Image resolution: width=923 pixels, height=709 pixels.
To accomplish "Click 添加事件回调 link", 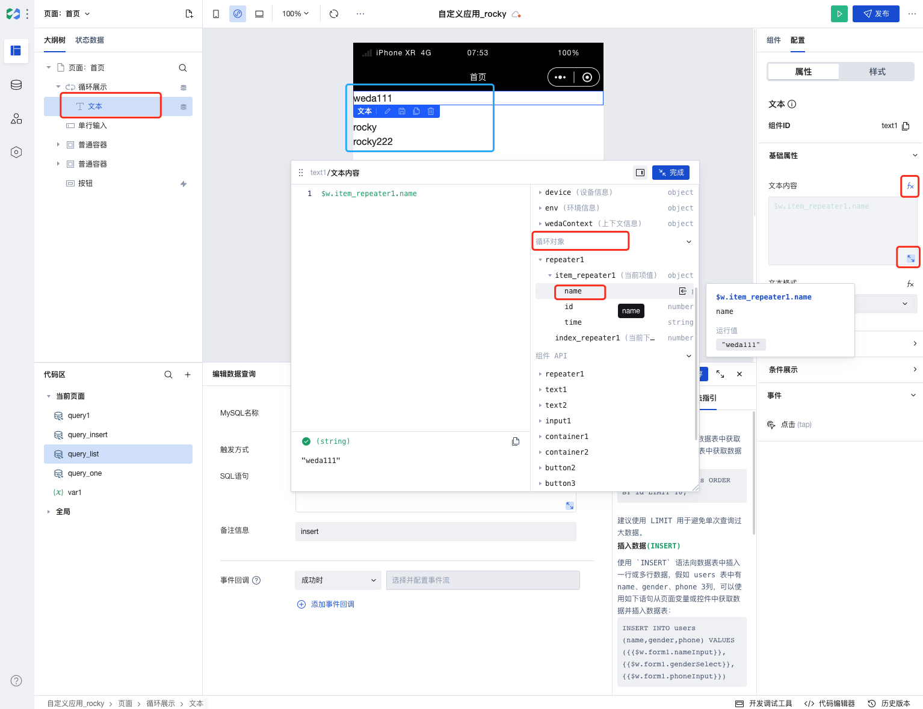I will (x=326, y=604).
